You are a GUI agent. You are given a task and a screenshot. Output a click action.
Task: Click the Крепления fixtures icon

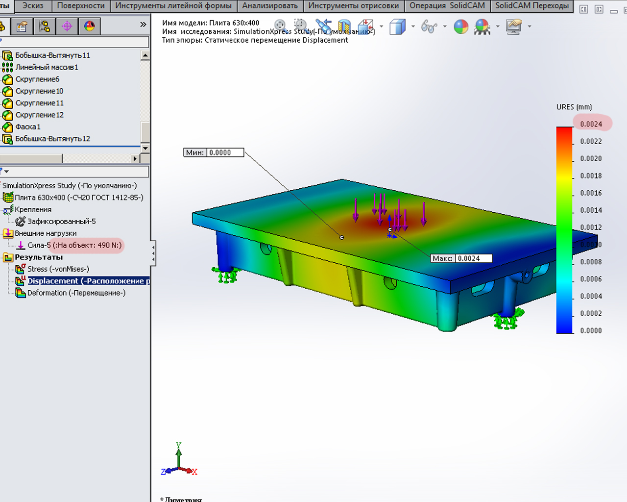pyautogui.click(x=8, y=210)
